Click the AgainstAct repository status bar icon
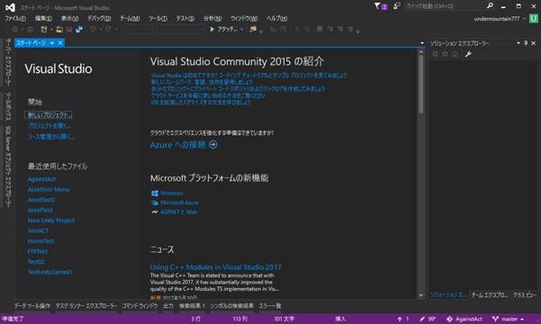This screenshot has width=541, height=324. [449, 319]
